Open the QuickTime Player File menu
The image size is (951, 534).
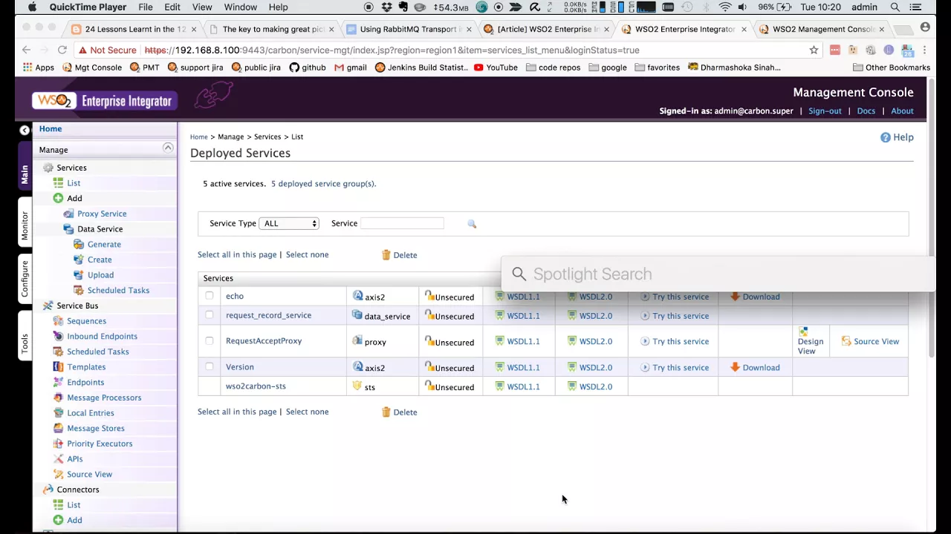pyautogui.click(x=146, y=7)
